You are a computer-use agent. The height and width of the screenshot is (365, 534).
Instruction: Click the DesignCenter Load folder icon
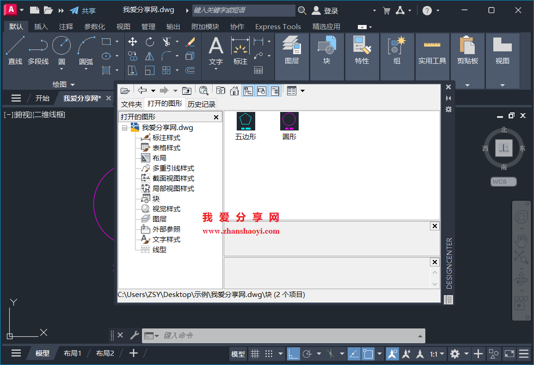point(125,91)
